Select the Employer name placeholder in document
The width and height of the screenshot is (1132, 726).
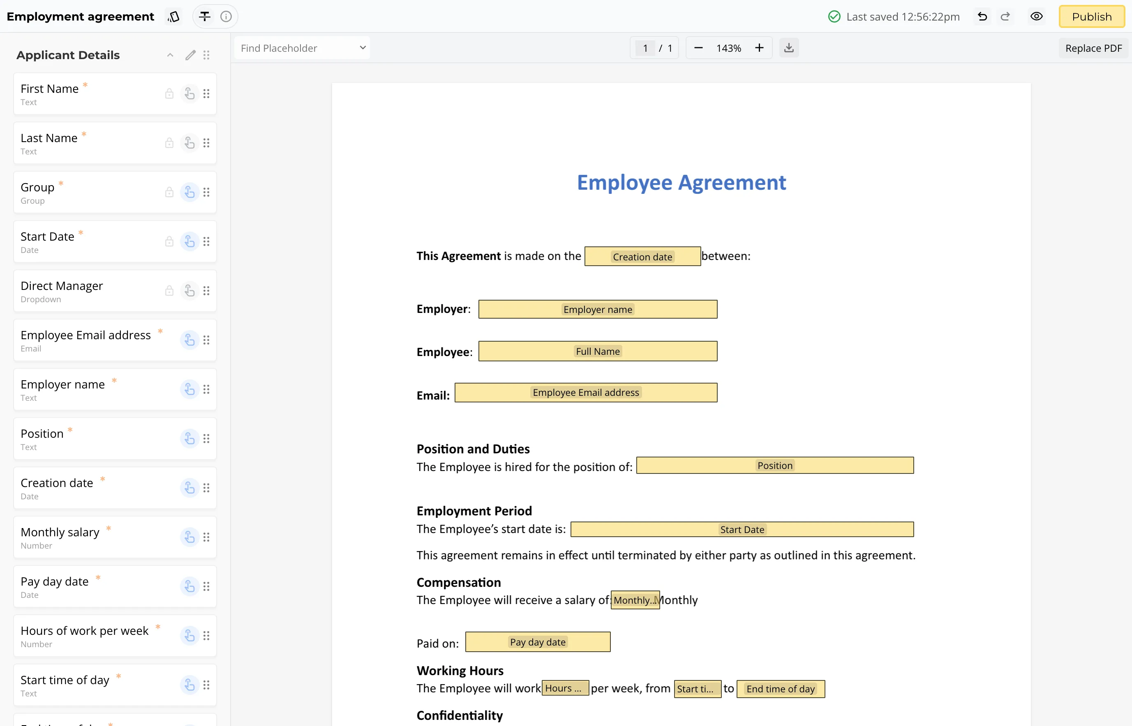(598, 309)
